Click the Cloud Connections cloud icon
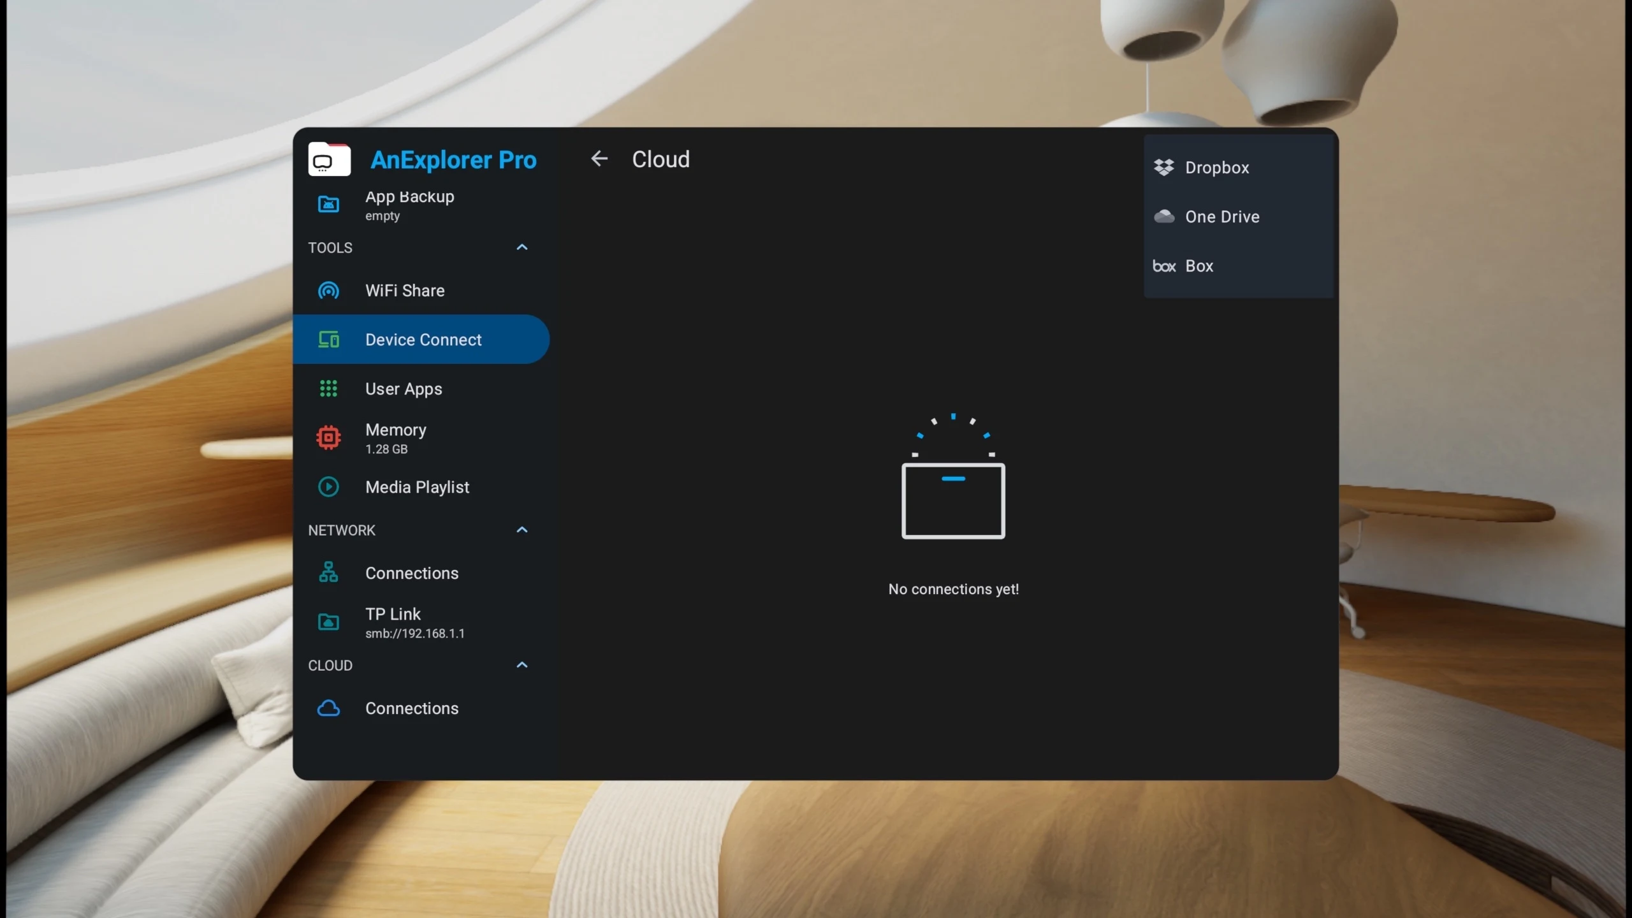The height and width of the screenshot is (918, 1632). coord(328,708)
